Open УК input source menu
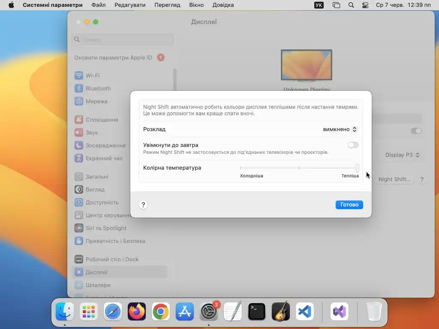 [319, 5]
